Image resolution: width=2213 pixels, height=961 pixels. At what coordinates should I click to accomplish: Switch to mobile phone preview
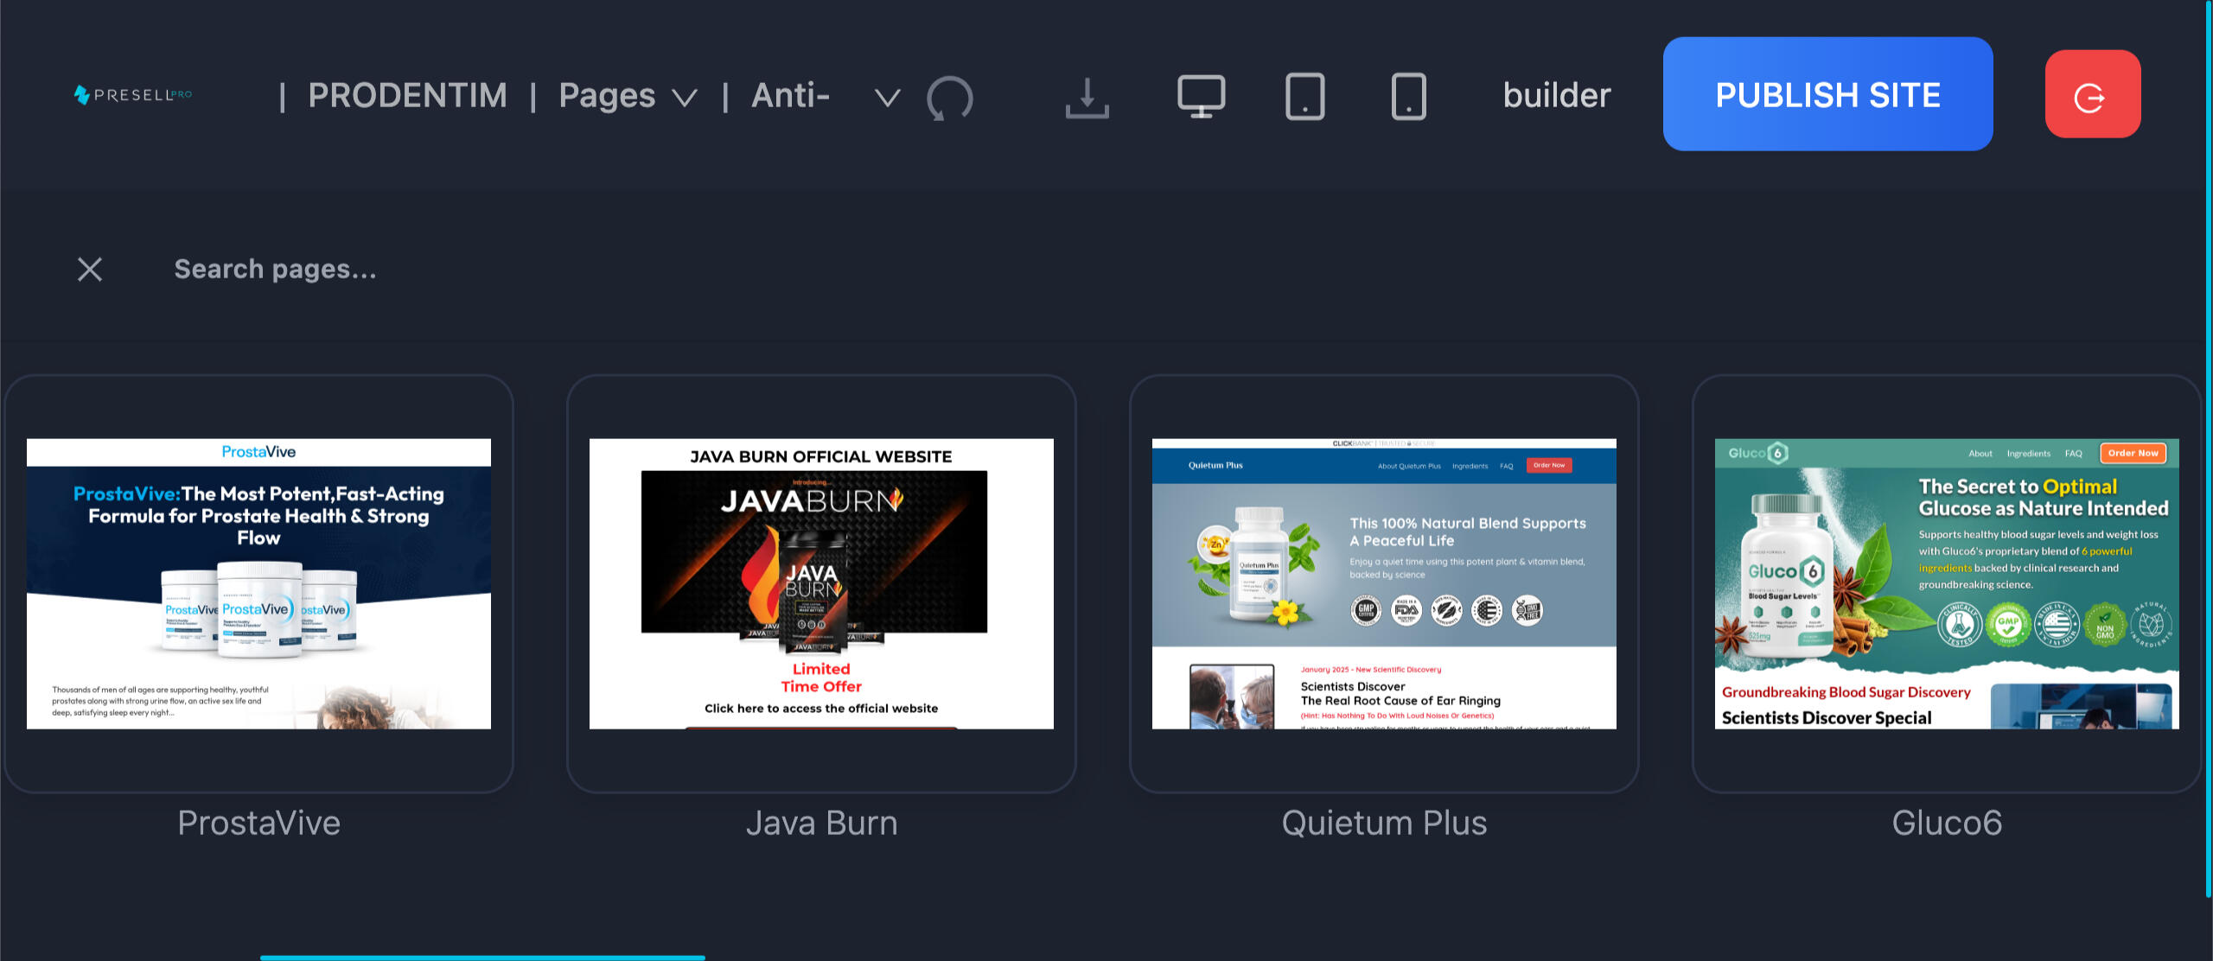(x=1408, y=97)
